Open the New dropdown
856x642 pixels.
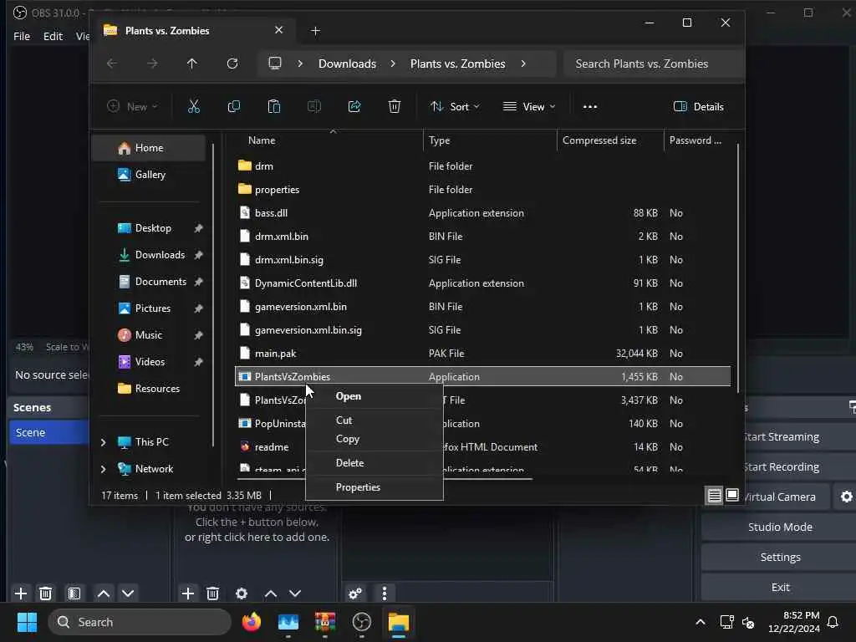(133, 106)
